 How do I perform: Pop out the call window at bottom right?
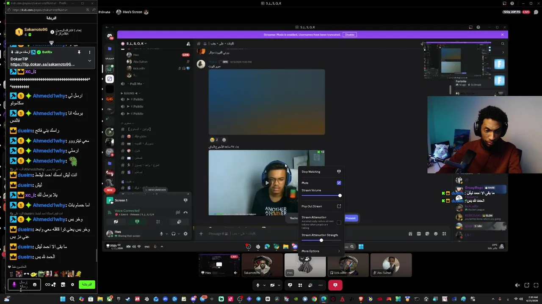[x=527, y=285]
